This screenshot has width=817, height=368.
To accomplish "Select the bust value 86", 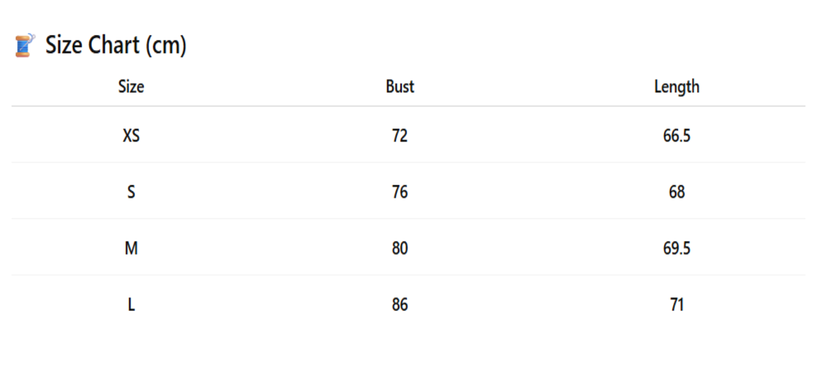I will click(400, 304).
